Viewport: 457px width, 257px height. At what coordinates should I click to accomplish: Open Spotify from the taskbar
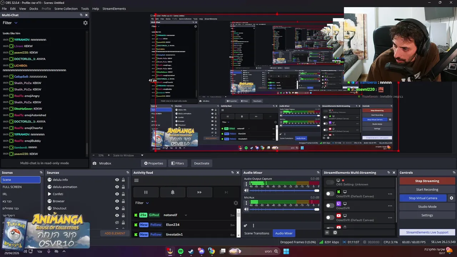click(181, 251)
